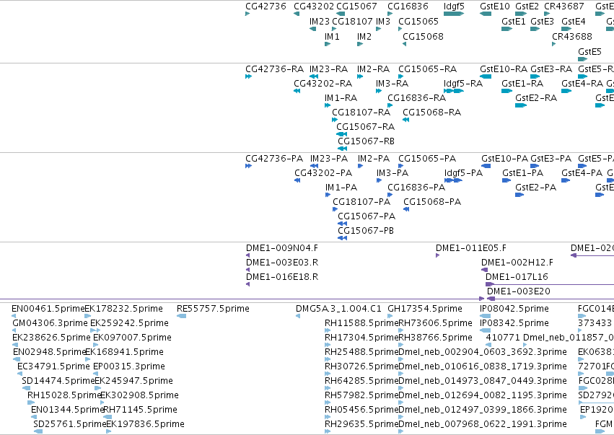Viewport: 614px width, 435px height.
Task: Select the GstE2-RA transcript label
Action: click(535, 98)
